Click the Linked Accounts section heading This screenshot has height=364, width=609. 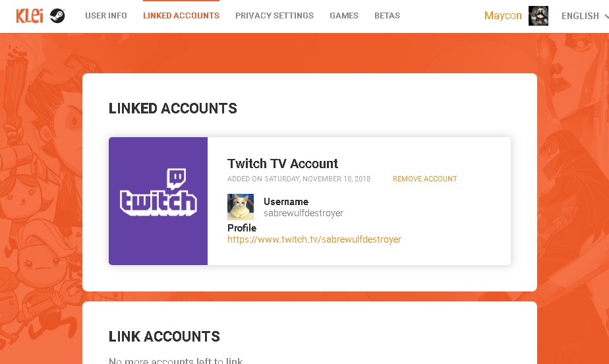[x=173, y=108]
